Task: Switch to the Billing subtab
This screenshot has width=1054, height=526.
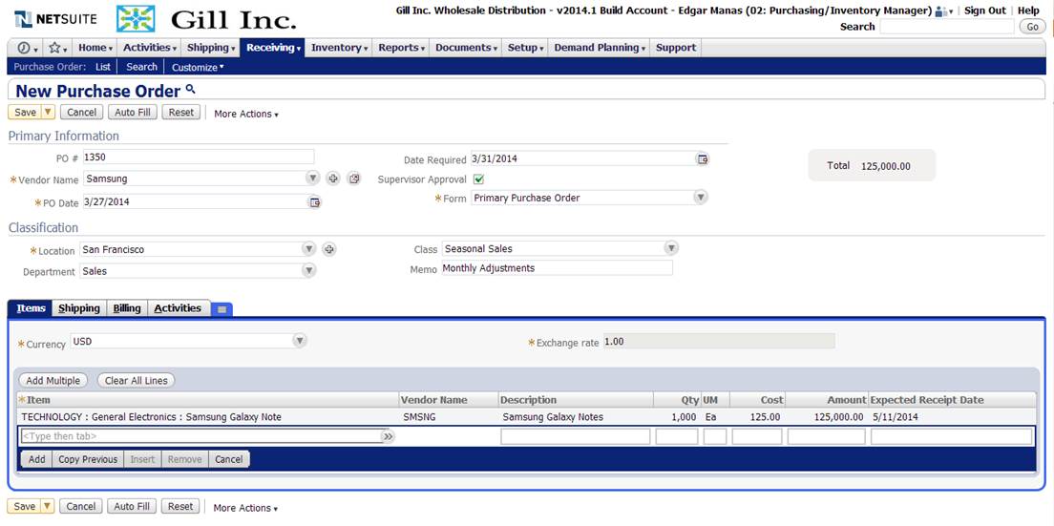Action: [x=127, y=308]
